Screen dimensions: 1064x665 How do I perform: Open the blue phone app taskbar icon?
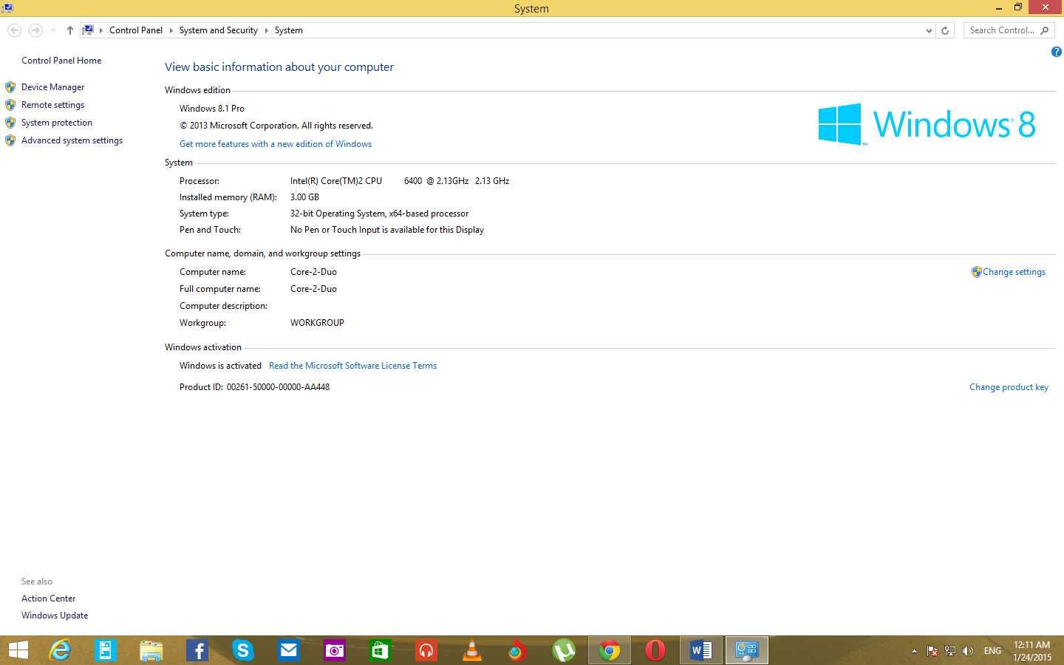click(105, 650)
